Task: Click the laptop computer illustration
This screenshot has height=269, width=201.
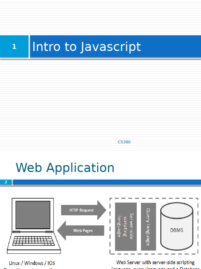Action: coord(34,226)
